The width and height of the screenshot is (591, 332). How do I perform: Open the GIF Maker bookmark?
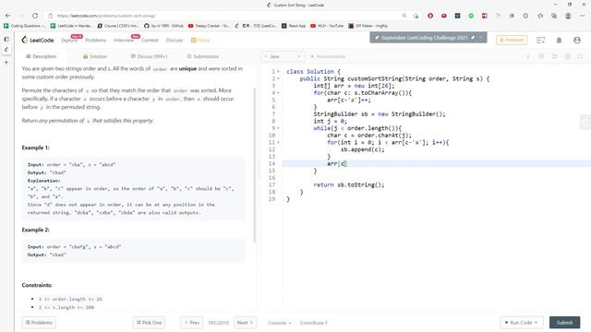tap(368, 26)
